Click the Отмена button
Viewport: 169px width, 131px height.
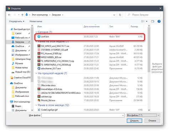152,121
